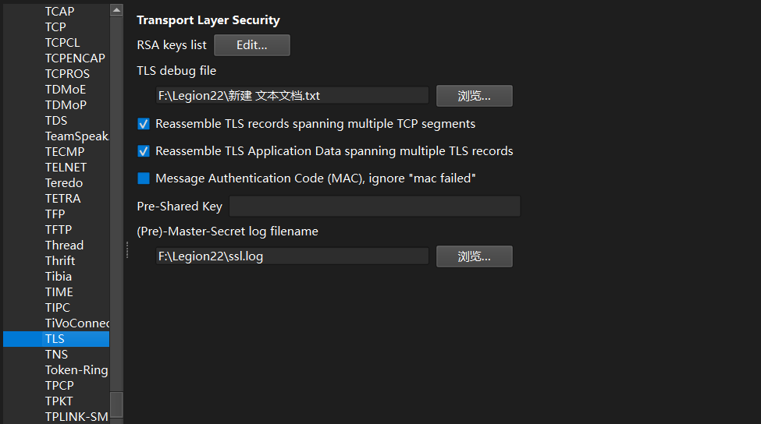Select TLS in the protocol list
761x424 pixels.
pos(55,339)
